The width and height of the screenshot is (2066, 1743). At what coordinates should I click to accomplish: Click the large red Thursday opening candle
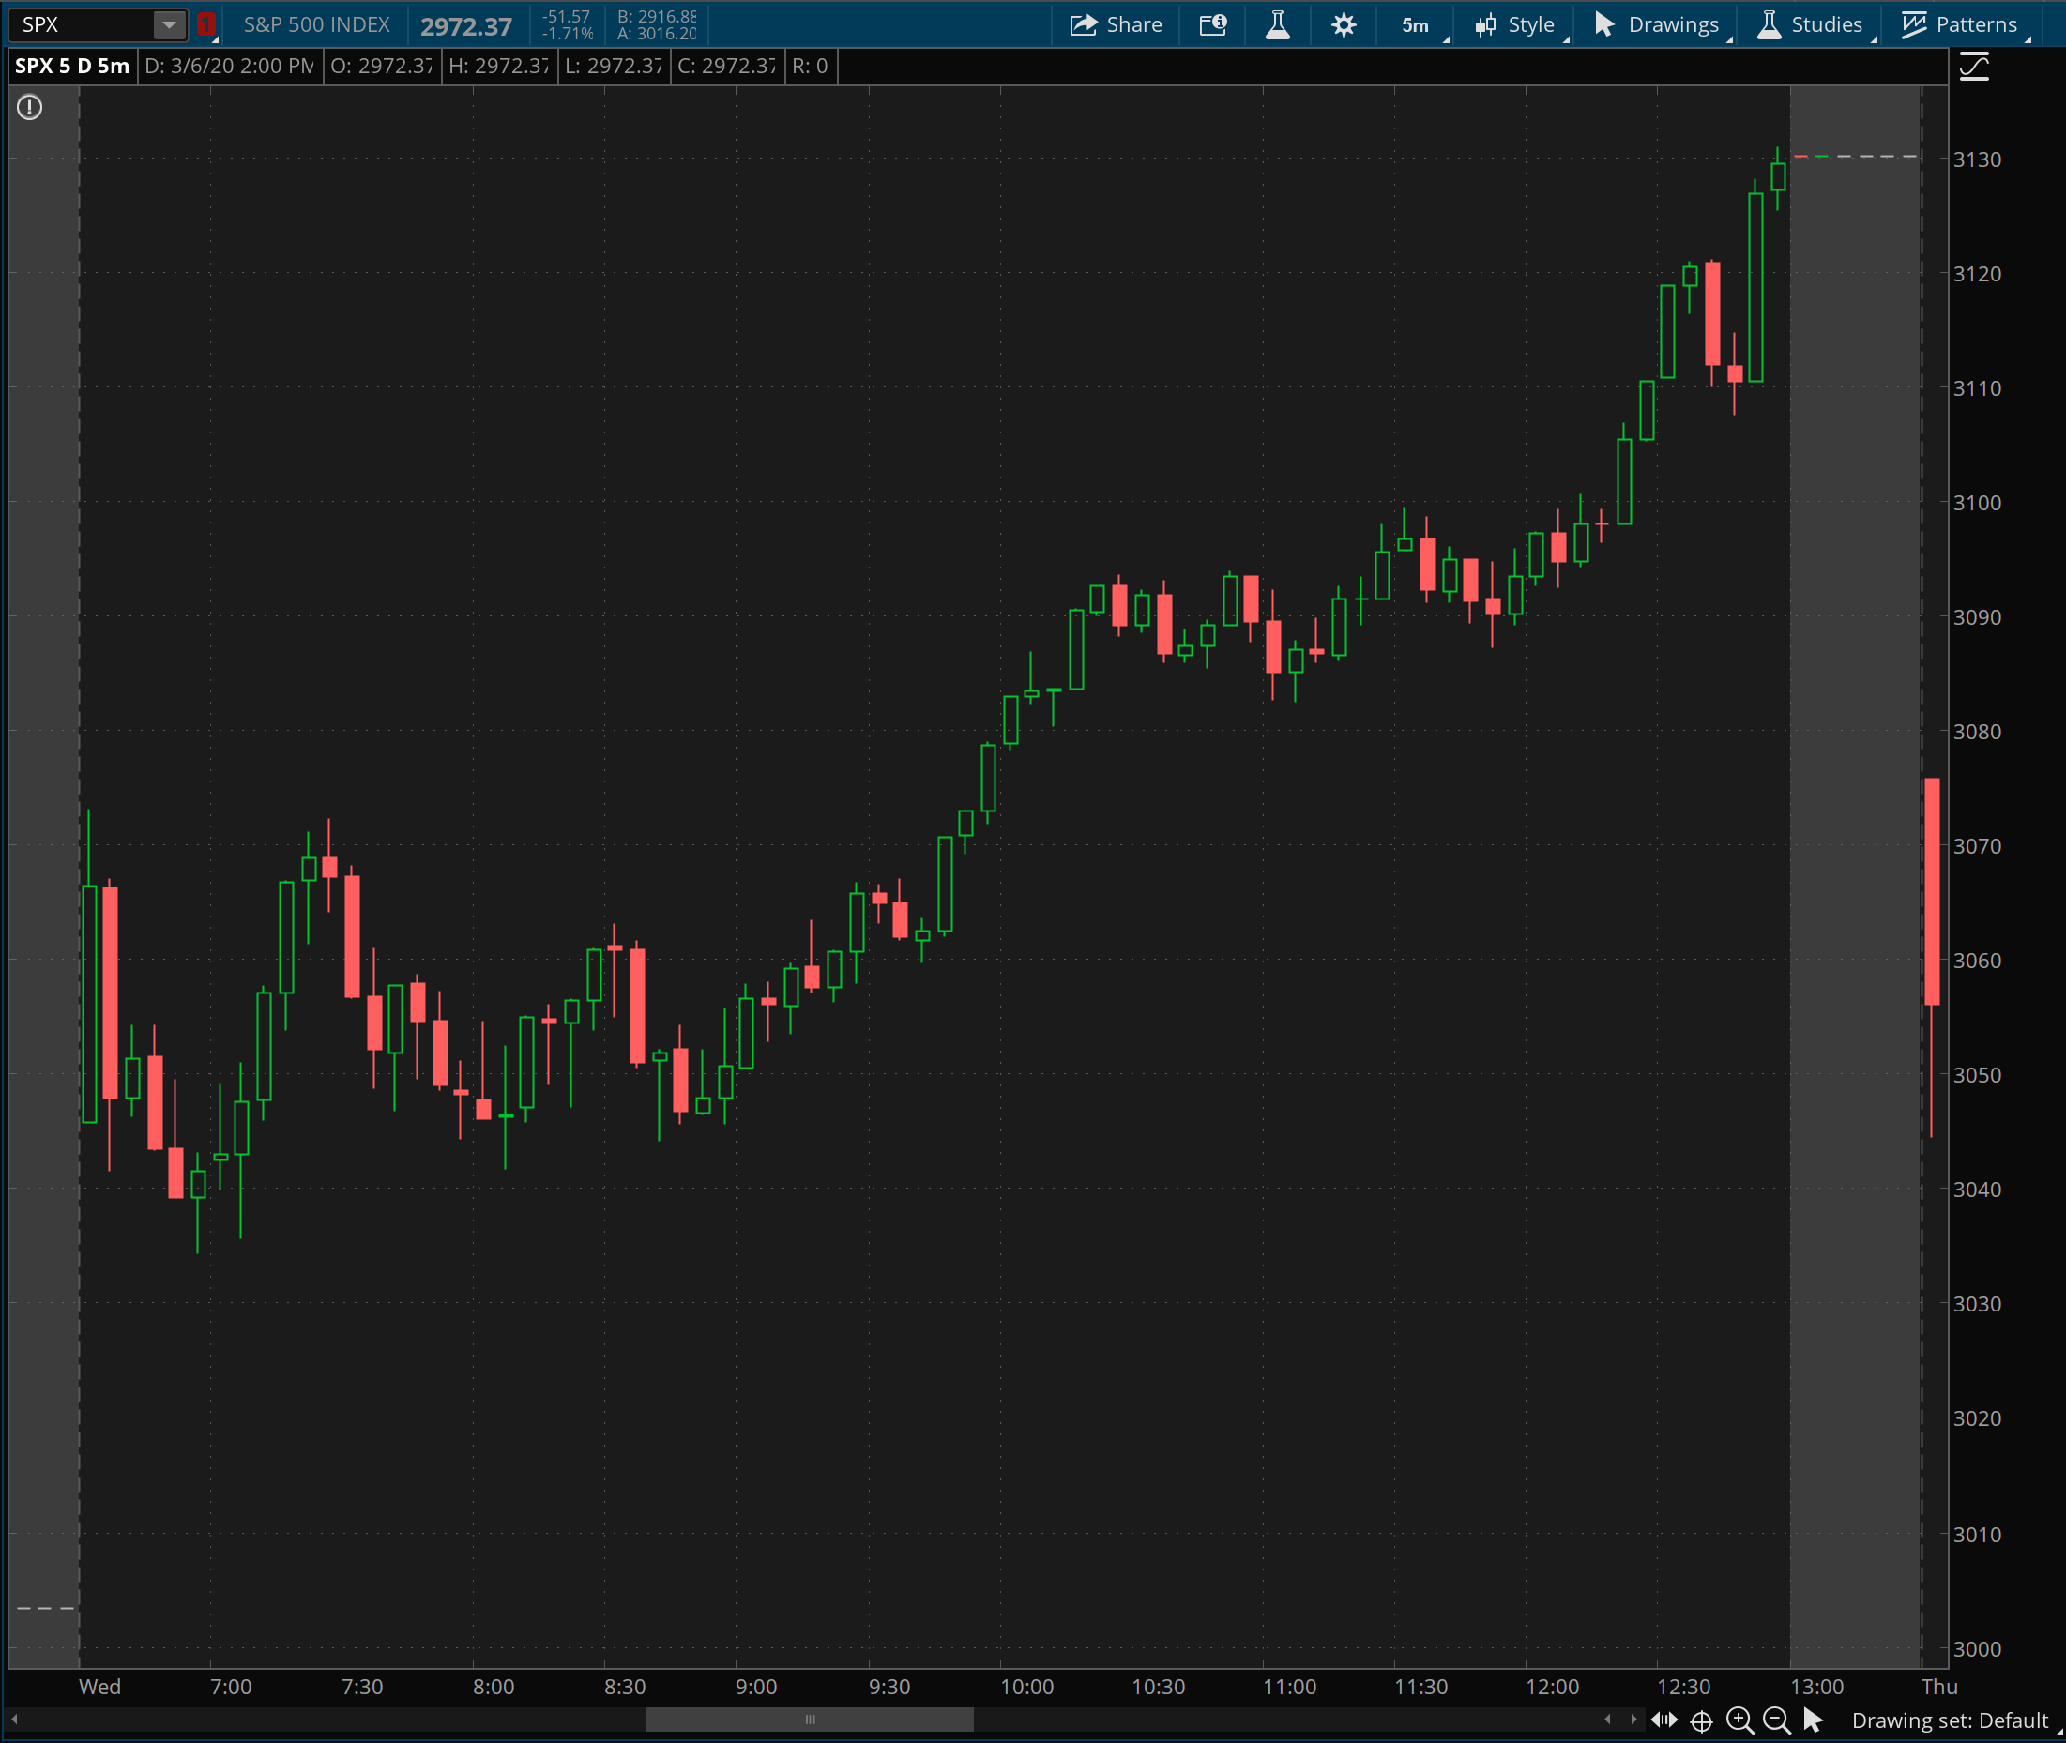(1932, 891)
